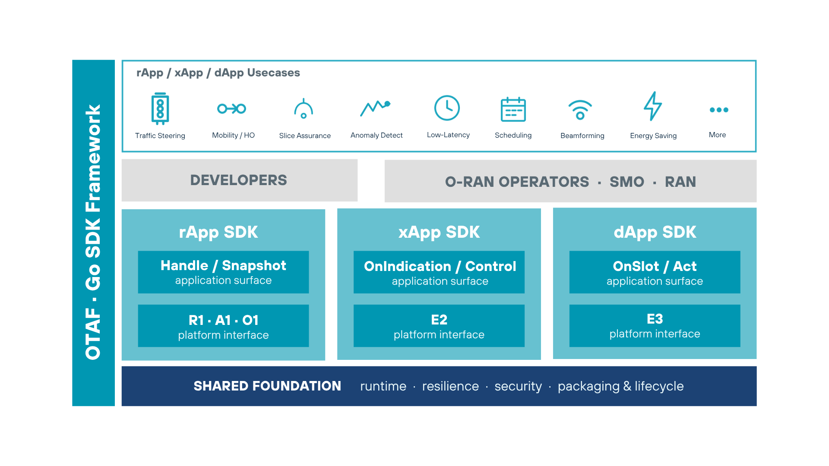The height and width of the screenshot is (466, 829).
Task: Open the Handle / Snapshot application surface box
Action: tap(223, 272)
